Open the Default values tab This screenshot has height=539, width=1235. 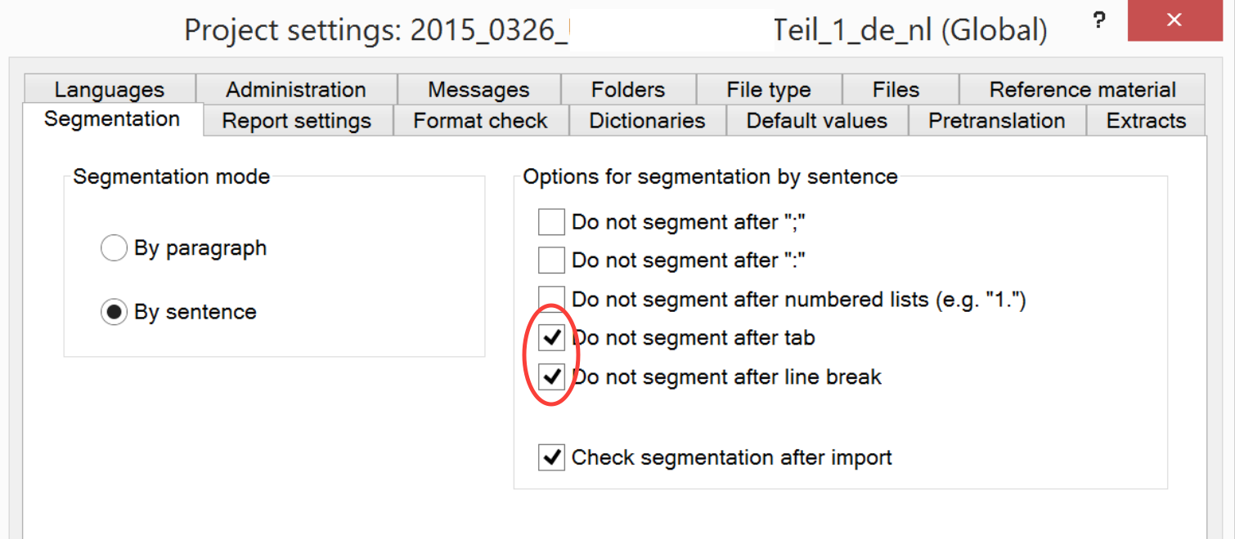[816, 121]
